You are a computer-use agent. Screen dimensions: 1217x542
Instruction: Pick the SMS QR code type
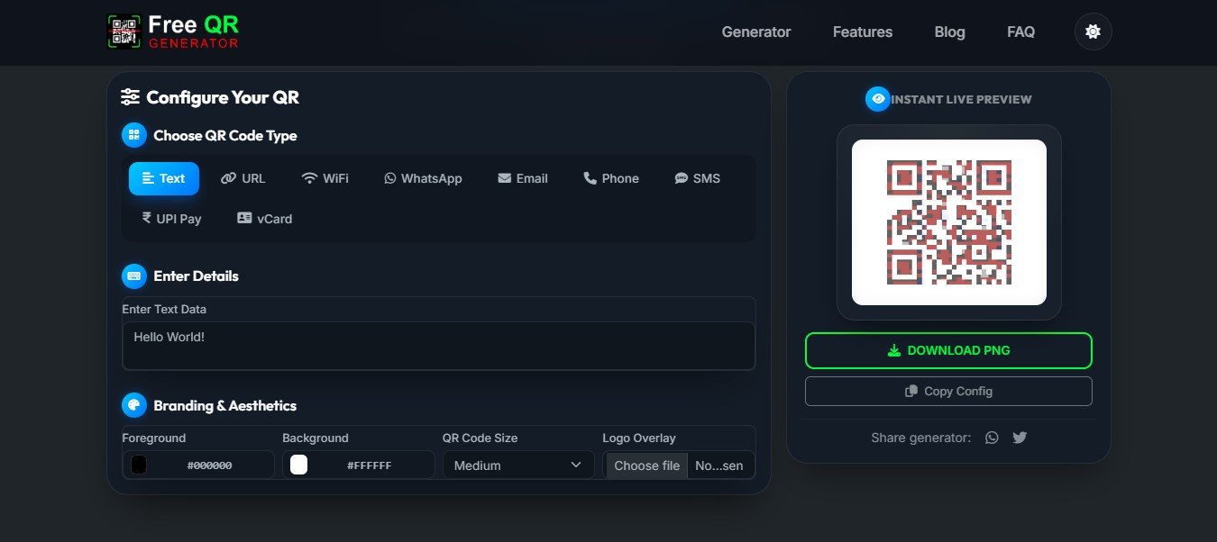(698, 178)
